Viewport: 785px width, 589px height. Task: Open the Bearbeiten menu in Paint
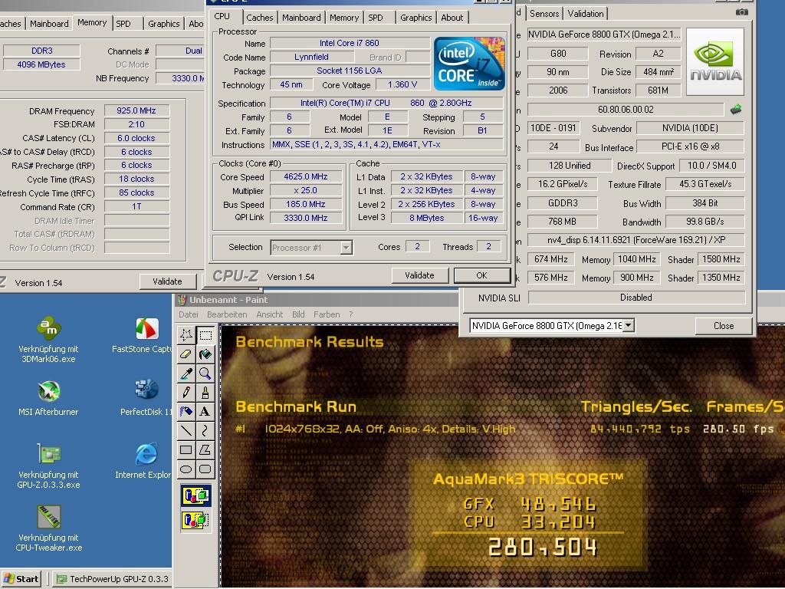[x=227, y=314]
